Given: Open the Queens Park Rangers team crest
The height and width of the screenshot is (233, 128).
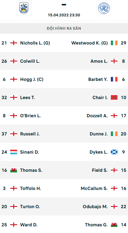Looking at the screenshot, I should 104,8.
